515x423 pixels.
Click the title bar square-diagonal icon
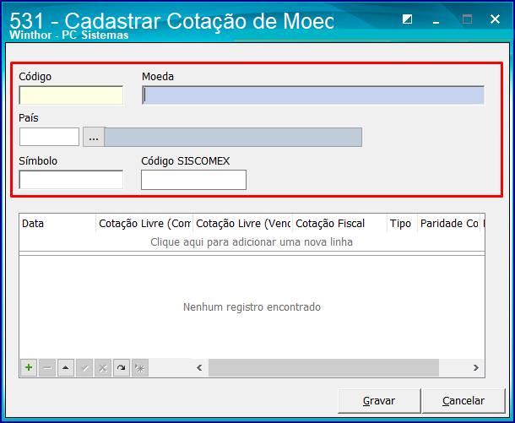[407, 19]
